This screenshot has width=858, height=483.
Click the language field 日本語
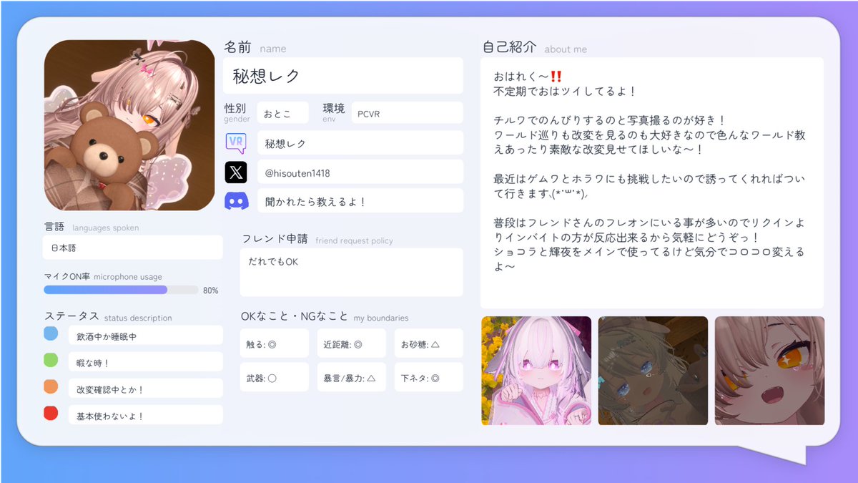pos(132,248)
